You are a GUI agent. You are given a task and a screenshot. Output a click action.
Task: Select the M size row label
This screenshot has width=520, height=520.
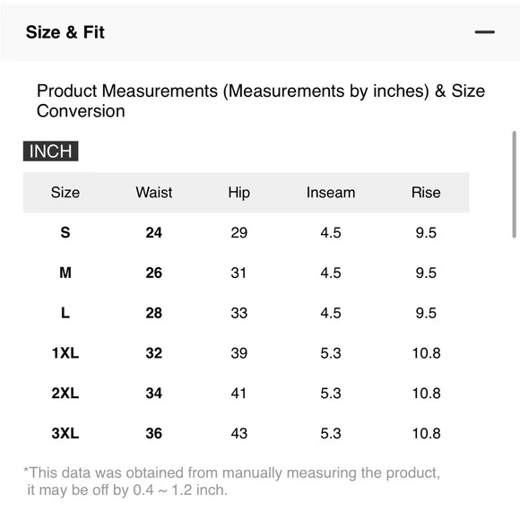pyautogui.click(x=65, y=273)
